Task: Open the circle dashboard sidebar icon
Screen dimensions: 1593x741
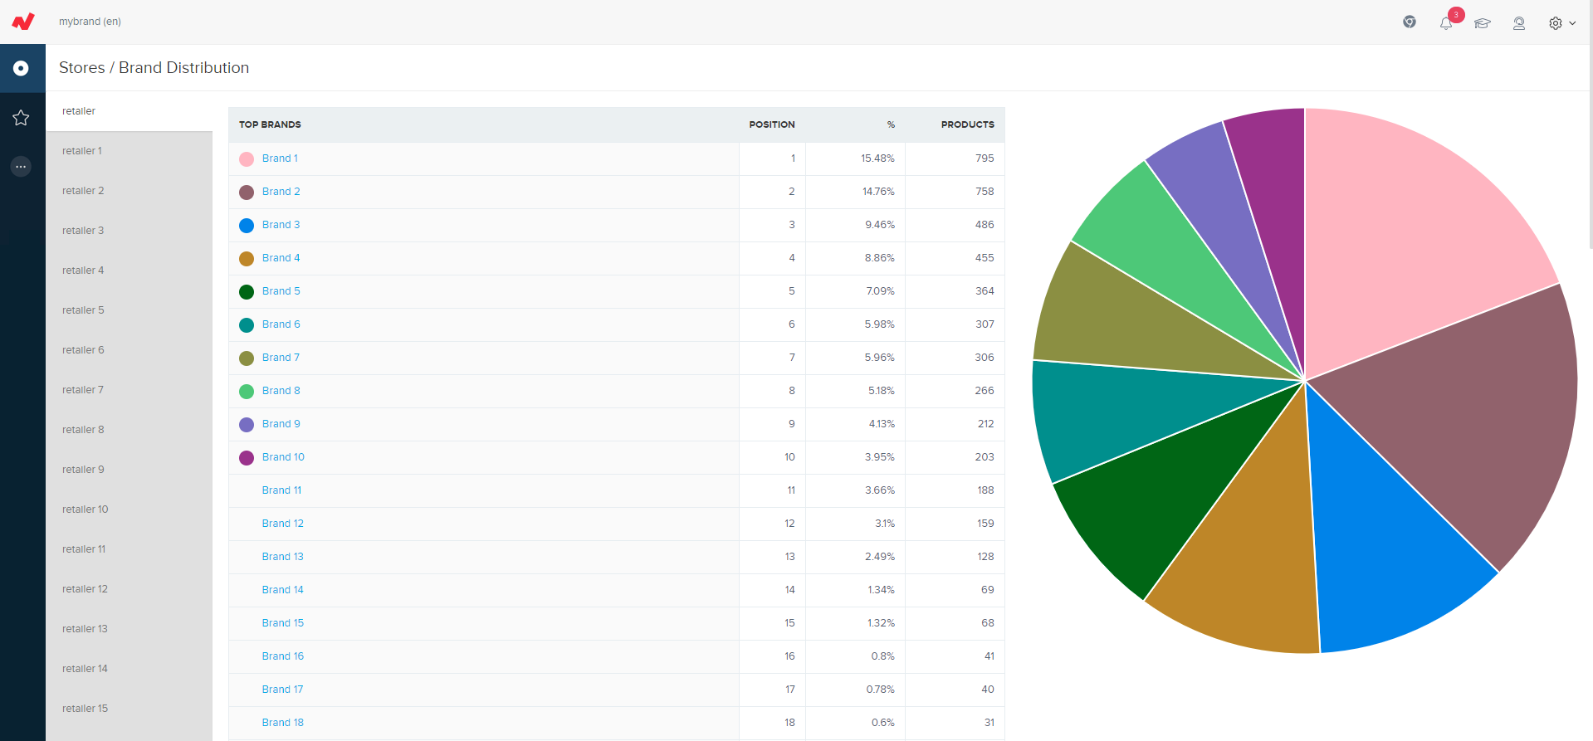Action: (x=22, y=68)
